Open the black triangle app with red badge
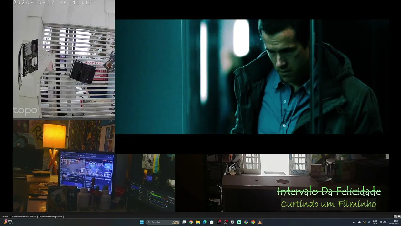This screenshot has height=226, width=401. [219, 222]
